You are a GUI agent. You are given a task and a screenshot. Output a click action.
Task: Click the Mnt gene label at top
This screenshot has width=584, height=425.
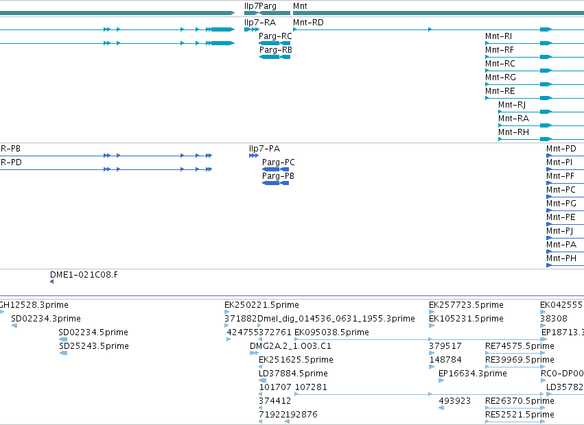(300, 6)
